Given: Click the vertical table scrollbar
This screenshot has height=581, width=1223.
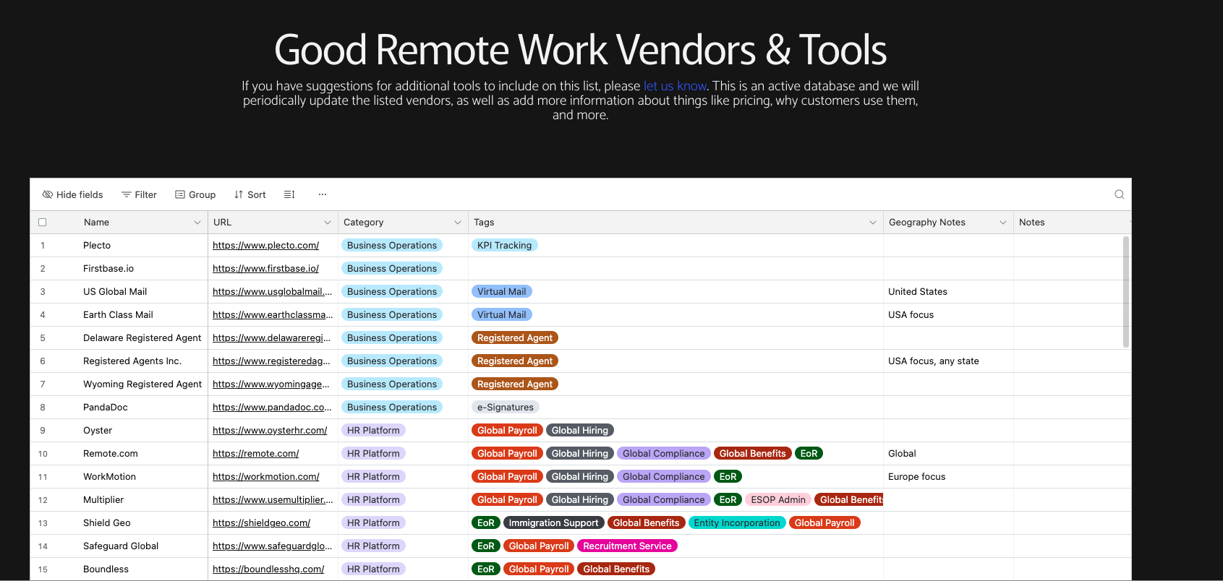Looking at the screenshot, I should pos(1126,292).
